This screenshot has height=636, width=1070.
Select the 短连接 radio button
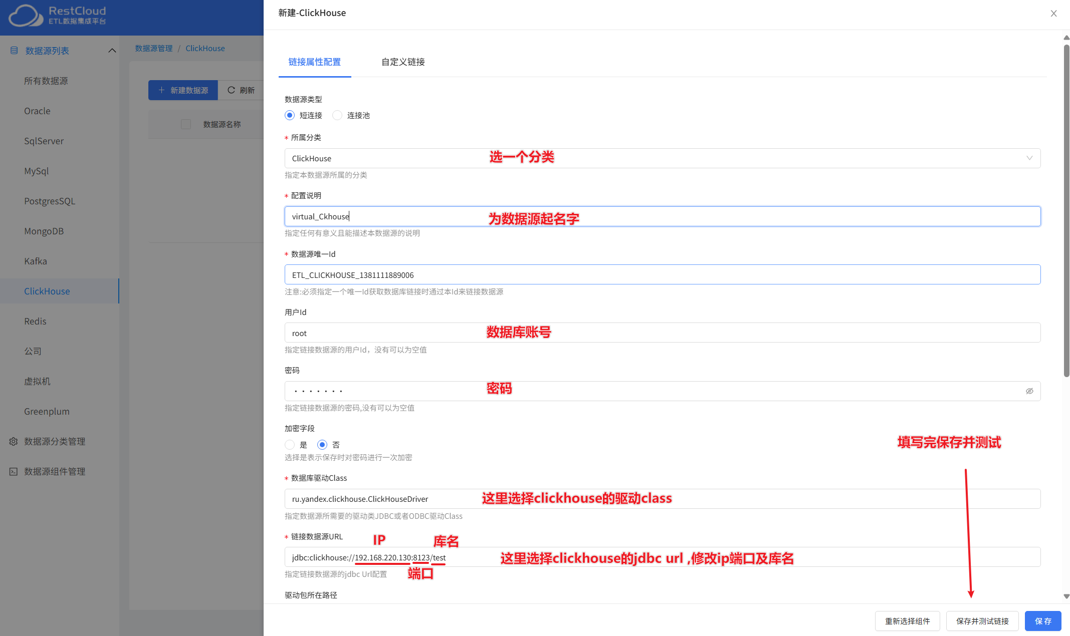point(290,115)
